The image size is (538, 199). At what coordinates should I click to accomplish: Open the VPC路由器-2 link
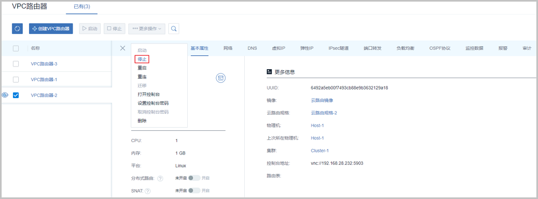(x=44, y=95)
